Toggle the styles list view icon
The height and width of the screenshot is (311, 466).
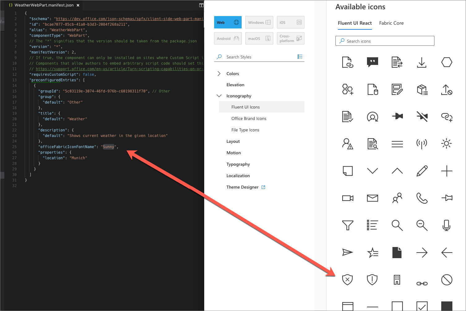[x=300, y=57]
